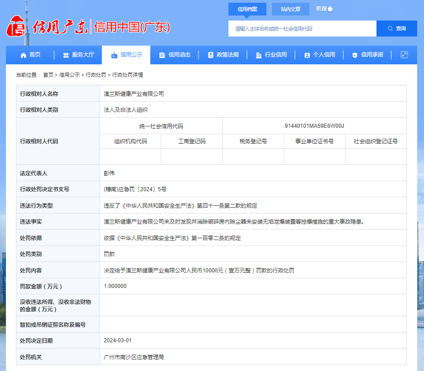Click the 统一社会信用代码 header cell
Image resolution: width=424 pixels, height=371 pixels.
[x=161, y=126]
